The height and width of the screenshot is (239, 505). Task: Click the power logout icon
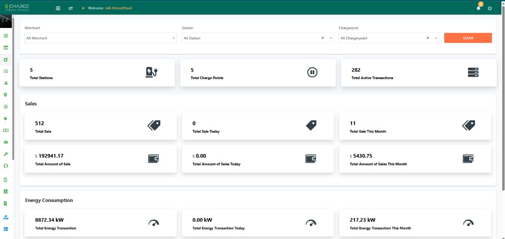[490, 8]
